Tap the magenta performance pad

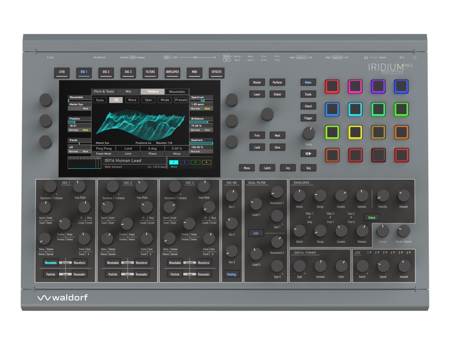click(x=355, y=86)
